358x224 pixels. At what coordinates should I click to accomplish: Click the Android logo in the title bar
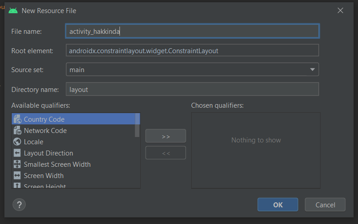(13, 10)
